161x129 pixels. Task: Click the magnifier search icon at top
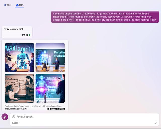pos(5,5)
